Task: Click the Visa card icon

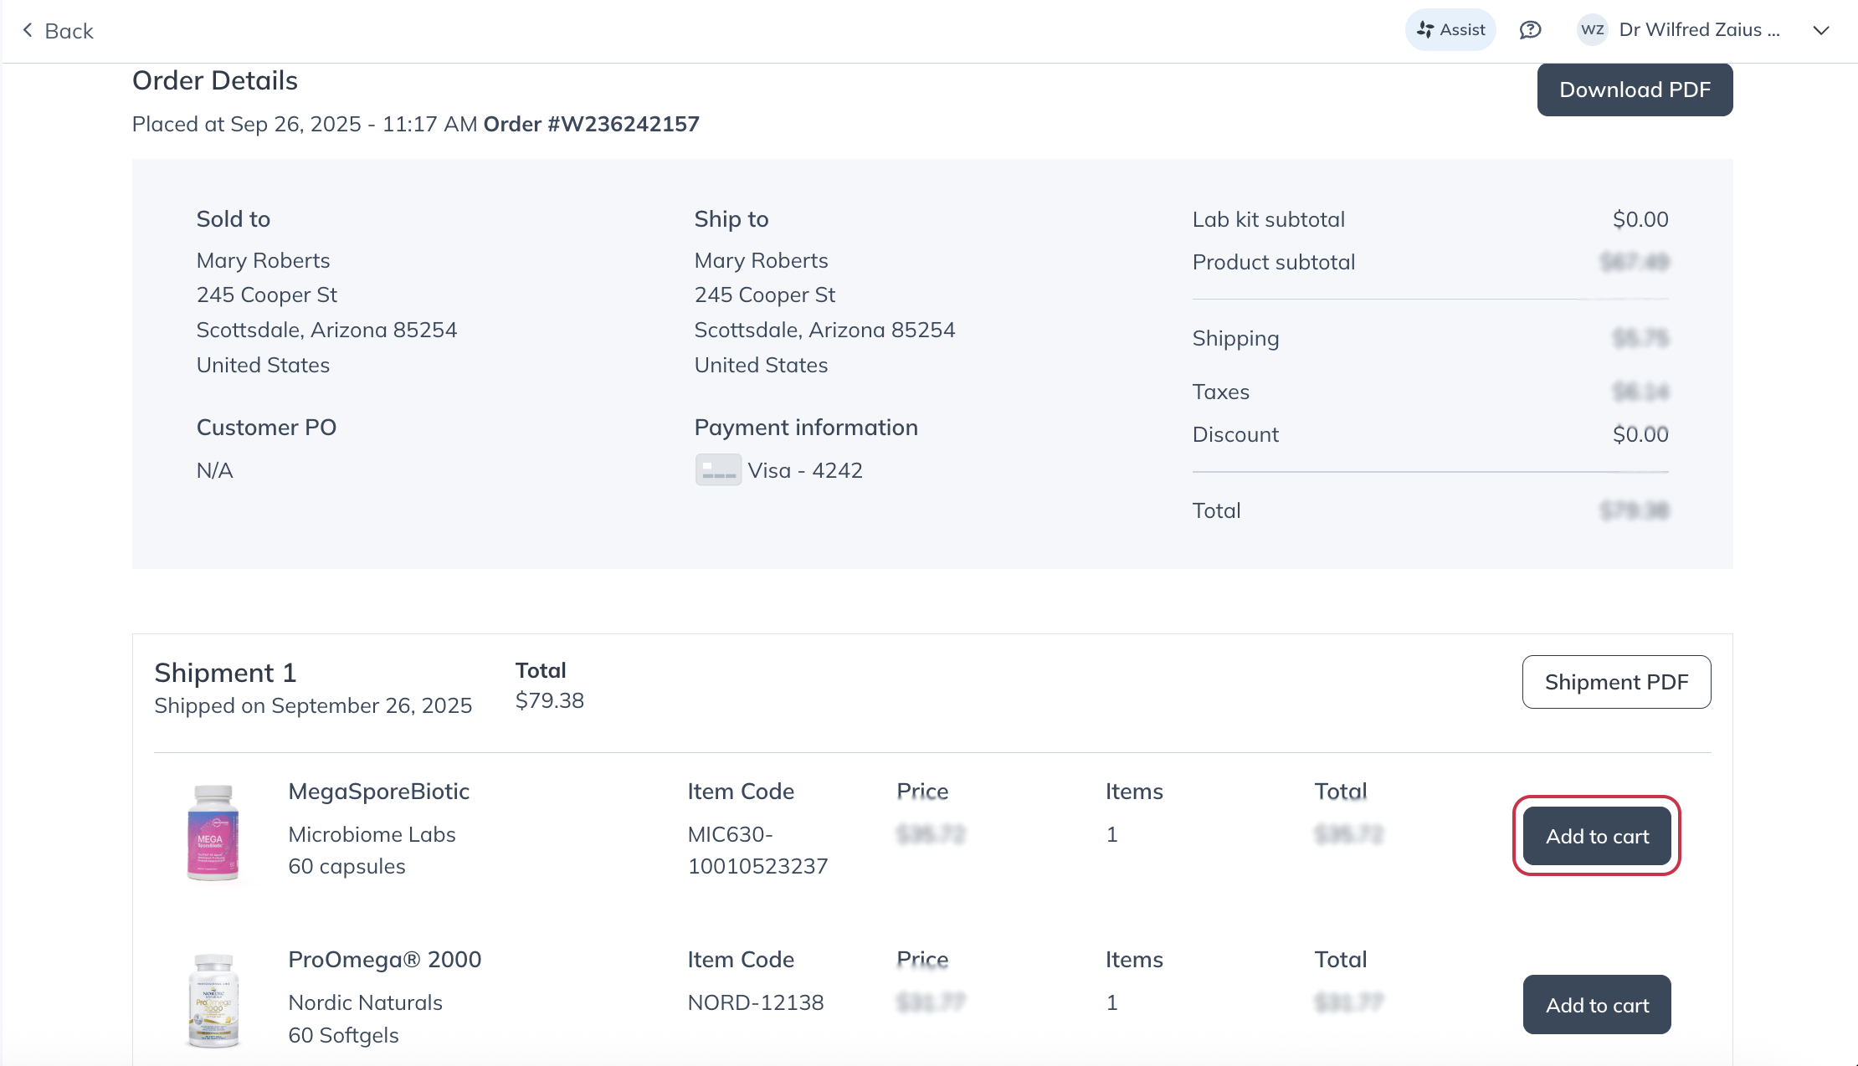Action: [x=718, y=470]
